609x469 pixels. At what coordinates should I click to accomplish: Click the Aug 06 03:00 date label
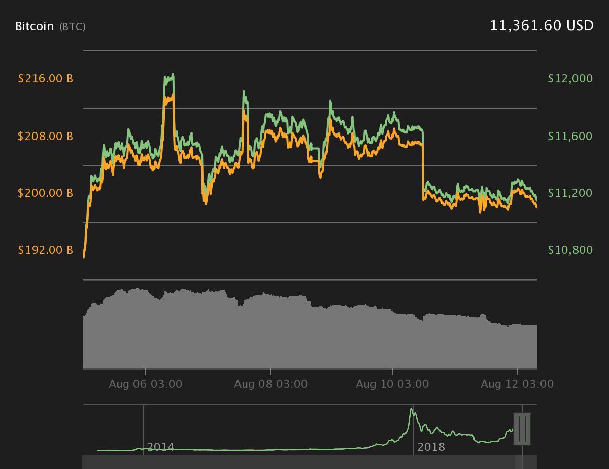coord(146,384)
